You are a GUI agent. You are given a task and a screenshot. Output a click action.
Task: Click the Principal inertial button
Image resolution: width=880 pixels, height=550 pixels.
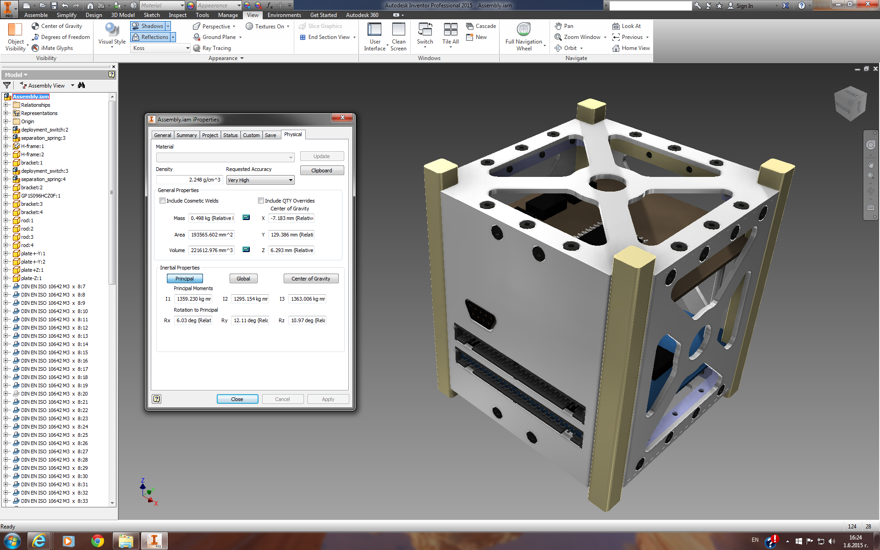[185, 279]
